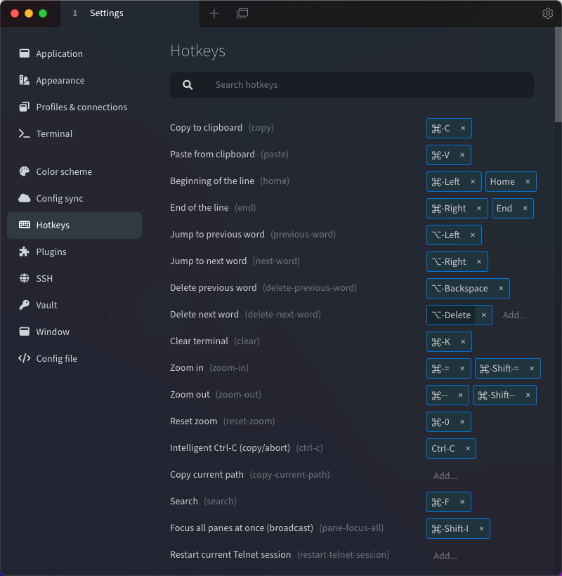Open the SSH globe section
Screen dimensions: 562x576
[44, 278]
